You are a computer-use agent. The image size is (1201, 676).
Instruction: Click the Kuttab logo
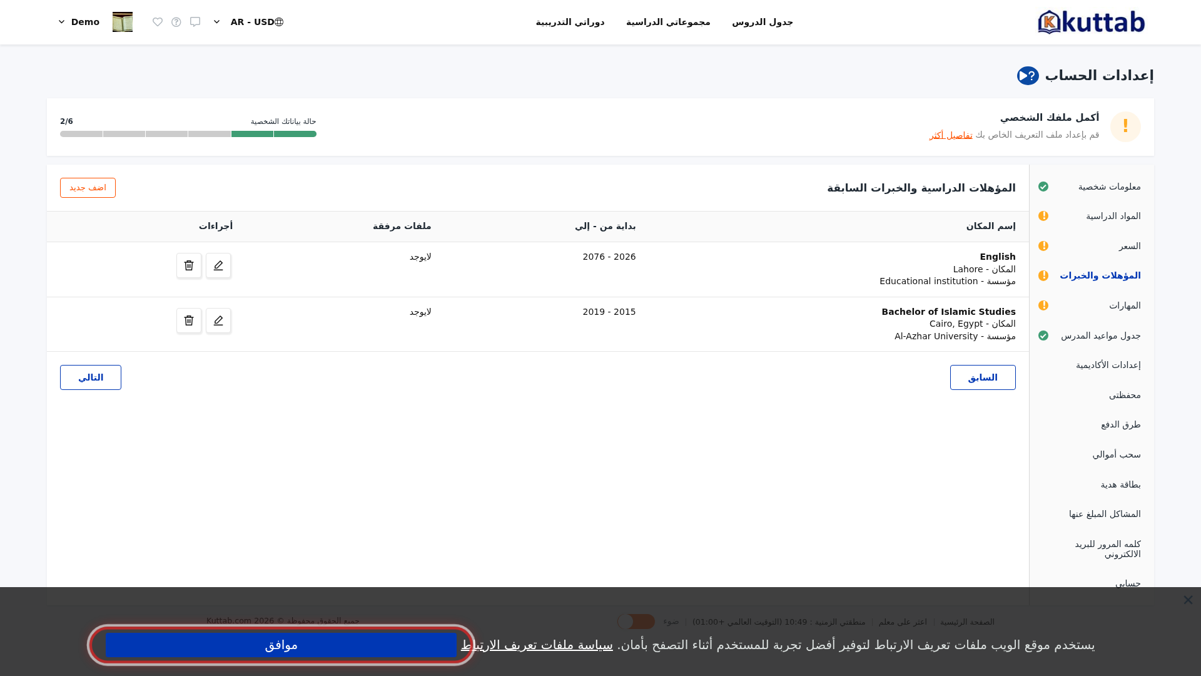click(1092, 22)
